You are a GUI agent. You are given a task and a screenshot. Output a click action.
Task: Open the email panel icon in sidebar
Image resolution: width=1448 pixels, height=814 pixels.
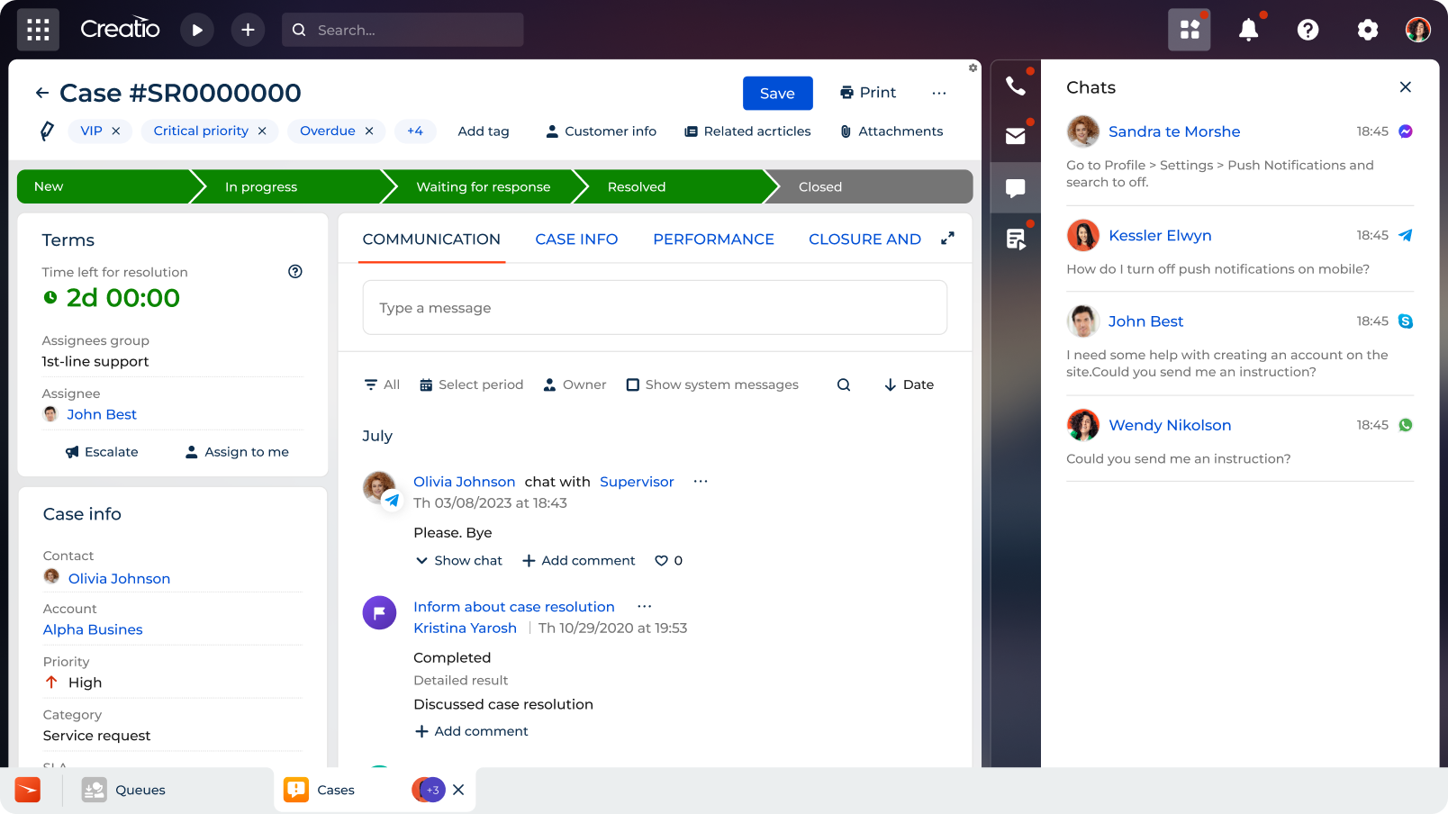pos(1016,136)
